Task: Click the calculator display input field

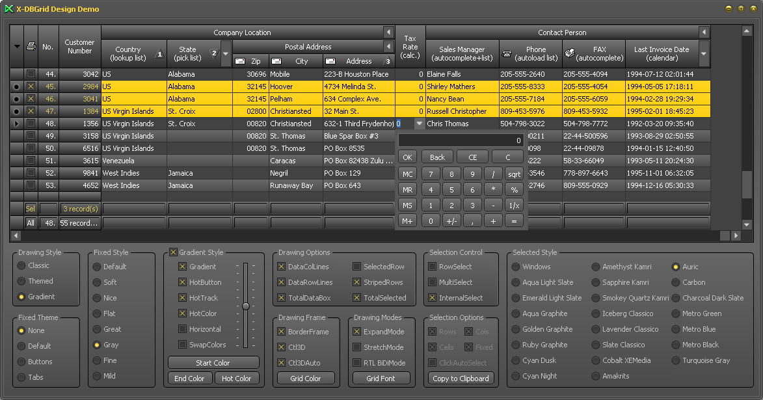Action: coord(461,140)
